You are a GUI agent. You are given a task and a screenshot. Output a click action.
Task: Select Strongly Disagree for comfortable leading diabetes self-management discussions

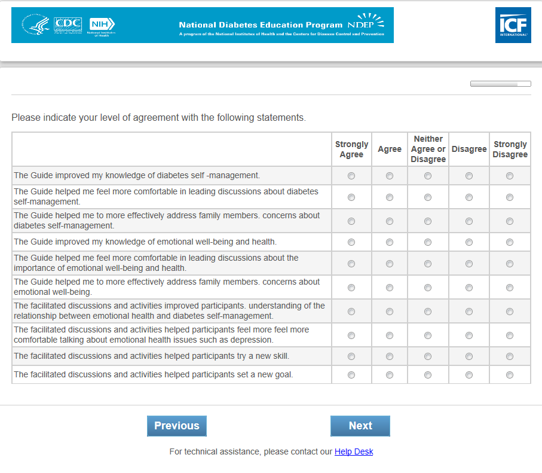click(510, 197)
